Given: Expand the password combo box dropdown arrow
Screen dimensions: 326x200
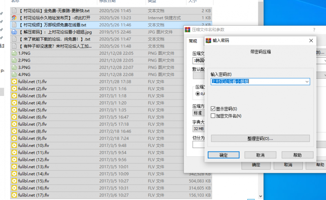Looking at the screenshot, I should [306, 82].
